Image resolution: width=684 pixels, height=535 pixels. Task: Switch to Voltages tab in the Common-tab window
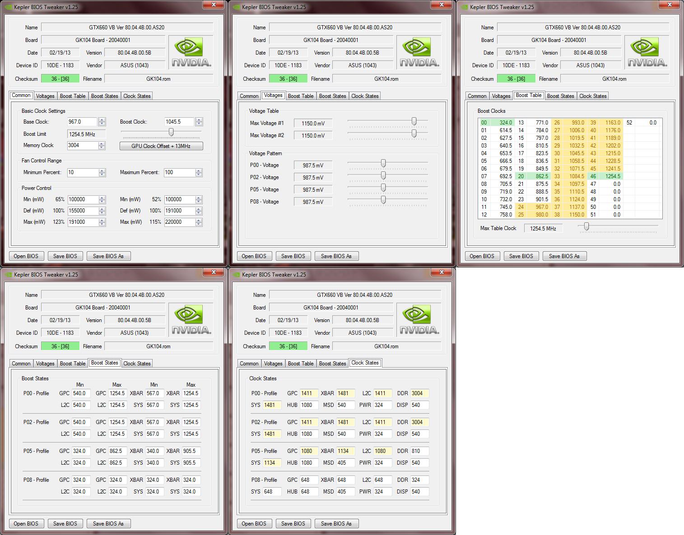45,96
